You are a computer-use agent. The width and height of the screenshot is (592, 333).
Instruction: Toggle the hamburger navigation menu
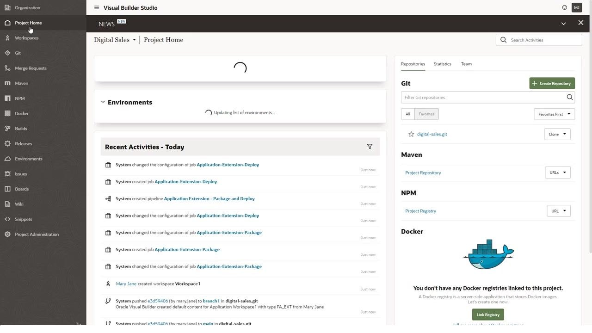click(x=96, y=8)
